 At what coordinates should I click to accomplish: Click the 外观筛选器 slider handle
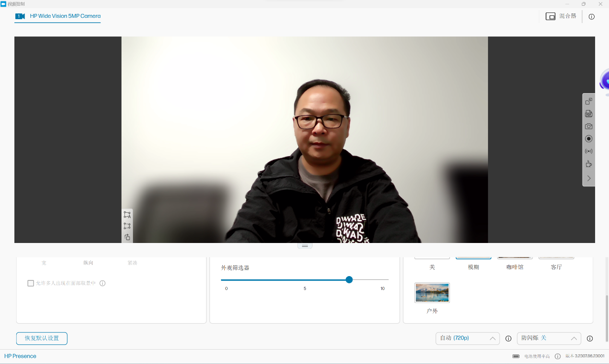(349, 279)
